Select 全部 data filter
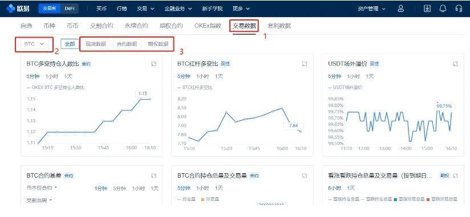The height and width of the screenshot is (217, 470). coord(70,44)
